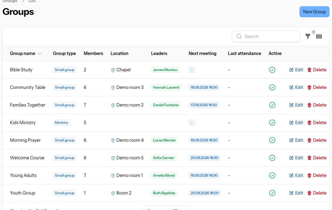Focus the Search input field
The height and width of the screenshot is (210, 332).
click(266, 36)
